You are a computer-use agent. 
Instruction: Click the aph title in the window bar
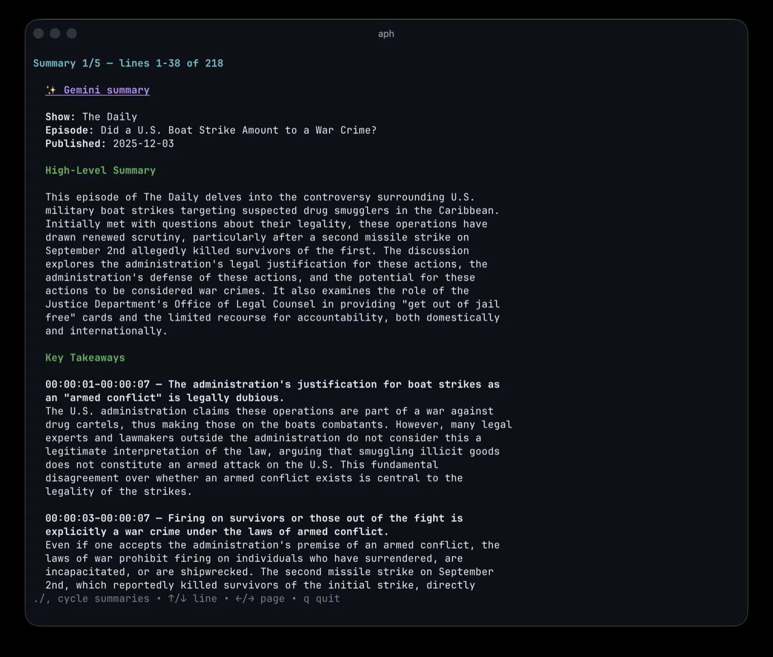click(386, 33)
